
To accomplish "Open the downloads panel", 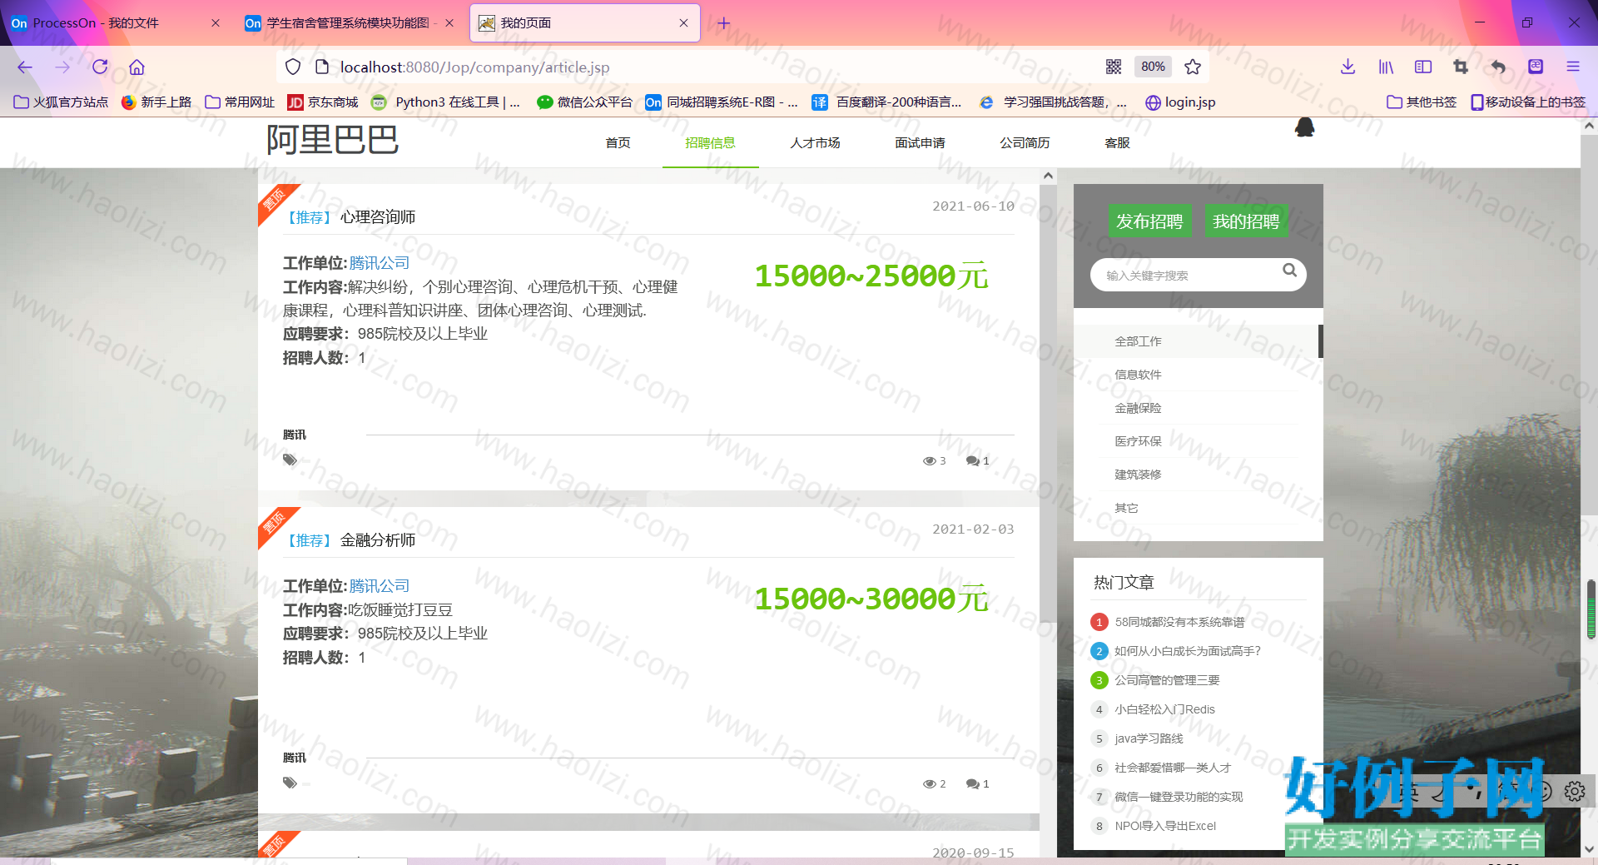I will tap(1348, 67).
